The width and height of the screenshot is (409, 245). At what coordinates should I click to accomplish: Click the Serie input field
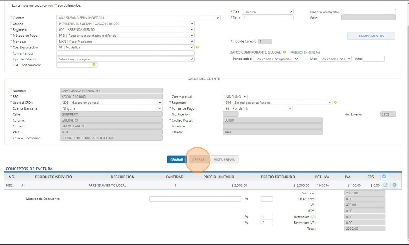(x=268, y=18)
